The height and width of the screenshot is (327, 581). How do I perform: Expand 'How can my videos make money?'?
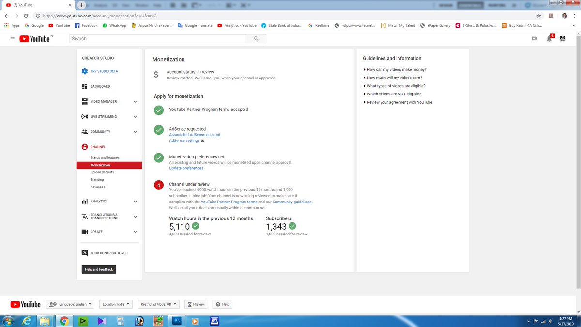point(395,70)
